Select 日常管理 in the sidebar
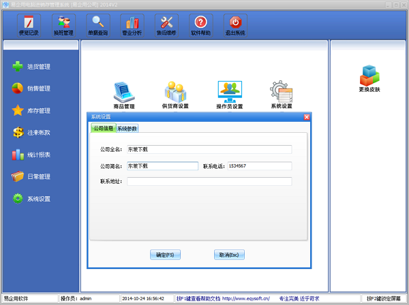409x305 pixels. coord(31,176)
